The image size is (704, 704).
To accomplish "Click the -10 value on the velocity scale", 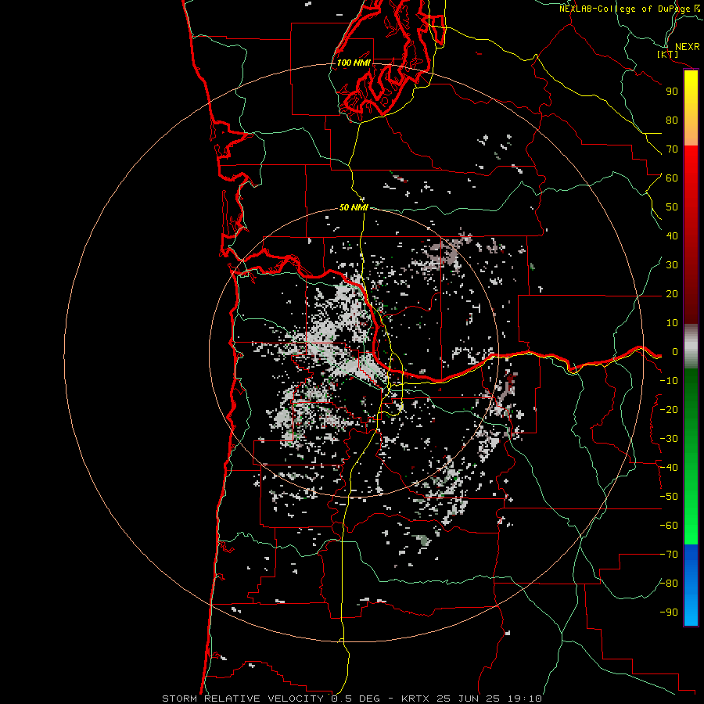I will [x=669, y=381].
